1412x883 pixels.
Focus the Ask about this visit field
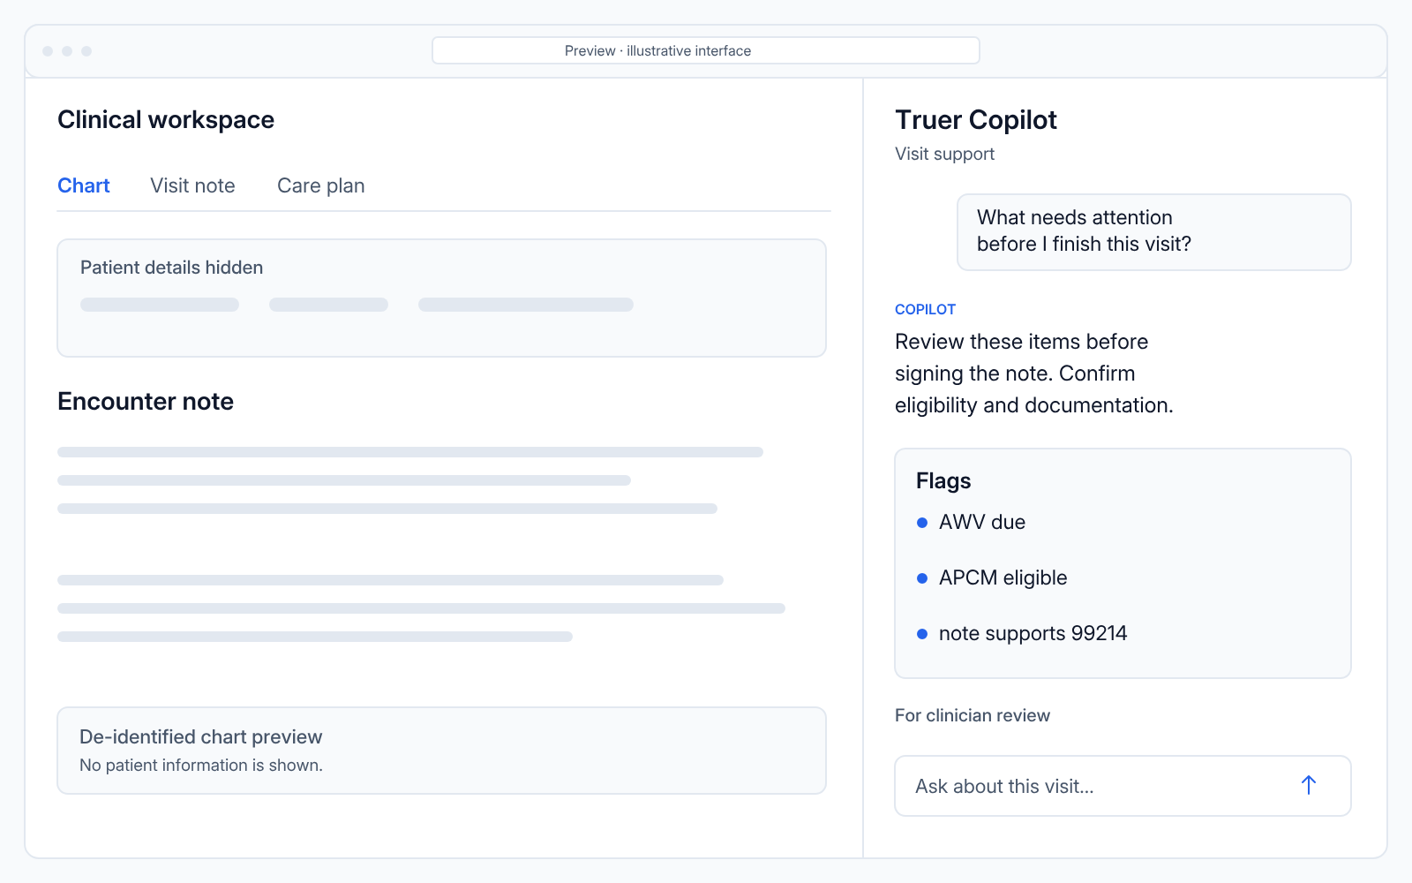[x=1123, y=786]
